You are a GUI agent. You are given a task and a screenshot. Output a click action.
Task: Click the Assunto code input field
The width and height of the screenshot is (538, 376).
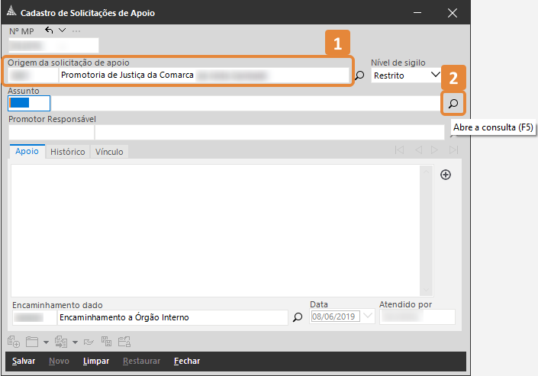coord(29,103)
